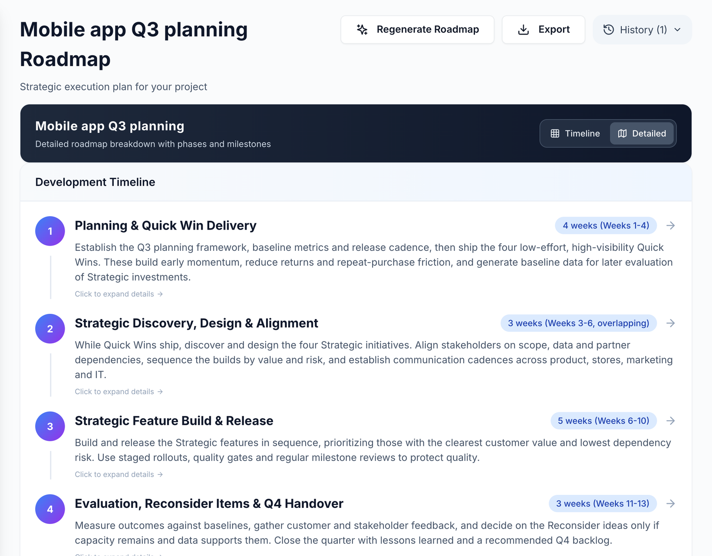Click the phase 1 numbered circle

click(x=50, y=231)
